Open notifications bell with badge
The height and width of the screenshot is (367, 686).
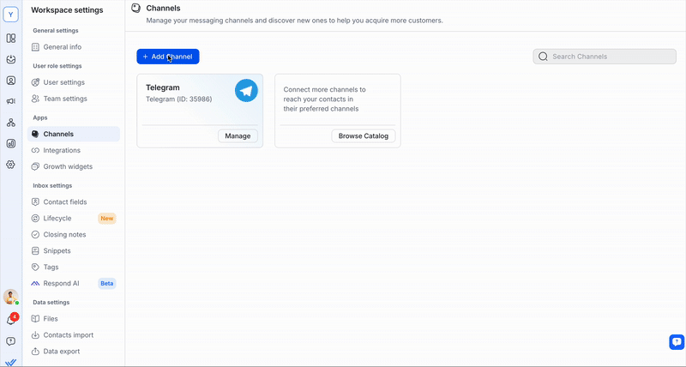pos(11,320)
